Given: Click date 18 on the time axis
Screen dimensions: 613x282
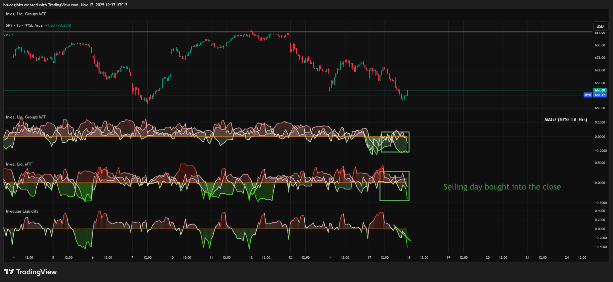Looking at the screenshot, I should click(409, 258).
